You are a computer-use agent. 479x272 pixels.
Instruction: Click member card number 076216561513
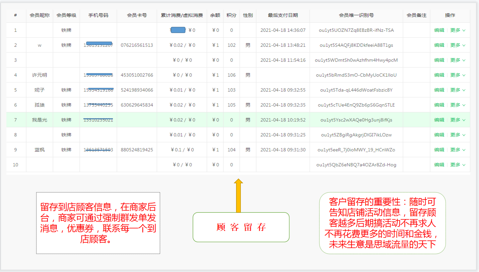click(137, 45)
